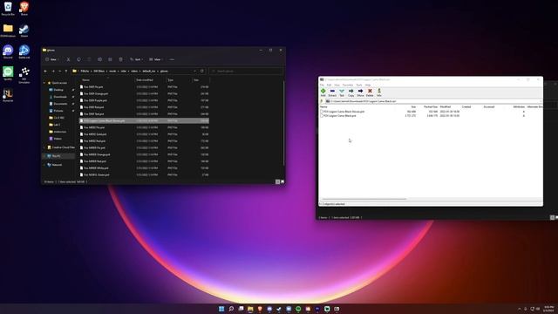Image resolution: width=558 pixels, height=314 pixels.
Task: Go back in File Explorer navigation
Action: coord(45,72)
